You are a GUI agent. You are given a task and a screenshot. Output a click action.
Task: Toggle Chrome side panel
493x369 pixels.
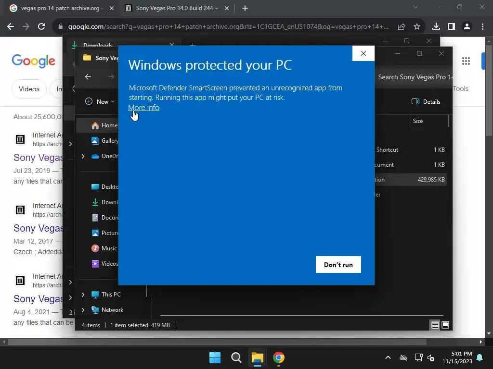tap(452, 27)
